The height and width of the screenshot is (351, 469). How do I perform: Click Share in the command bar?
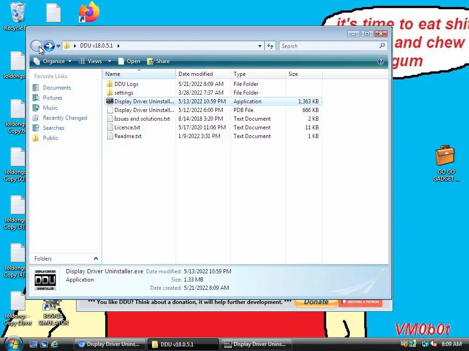pos(158,61)
